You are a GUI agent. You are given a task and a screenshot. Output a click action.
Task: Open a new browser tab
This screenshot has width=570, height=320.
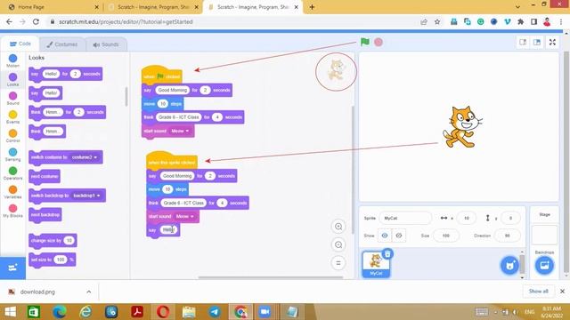[x=312, y=7]
